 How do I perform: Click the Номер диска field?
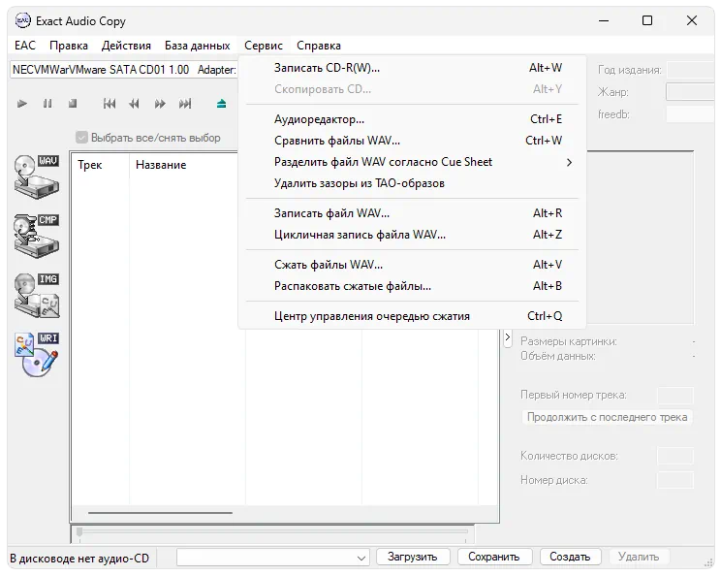click(x=675, y=480)
